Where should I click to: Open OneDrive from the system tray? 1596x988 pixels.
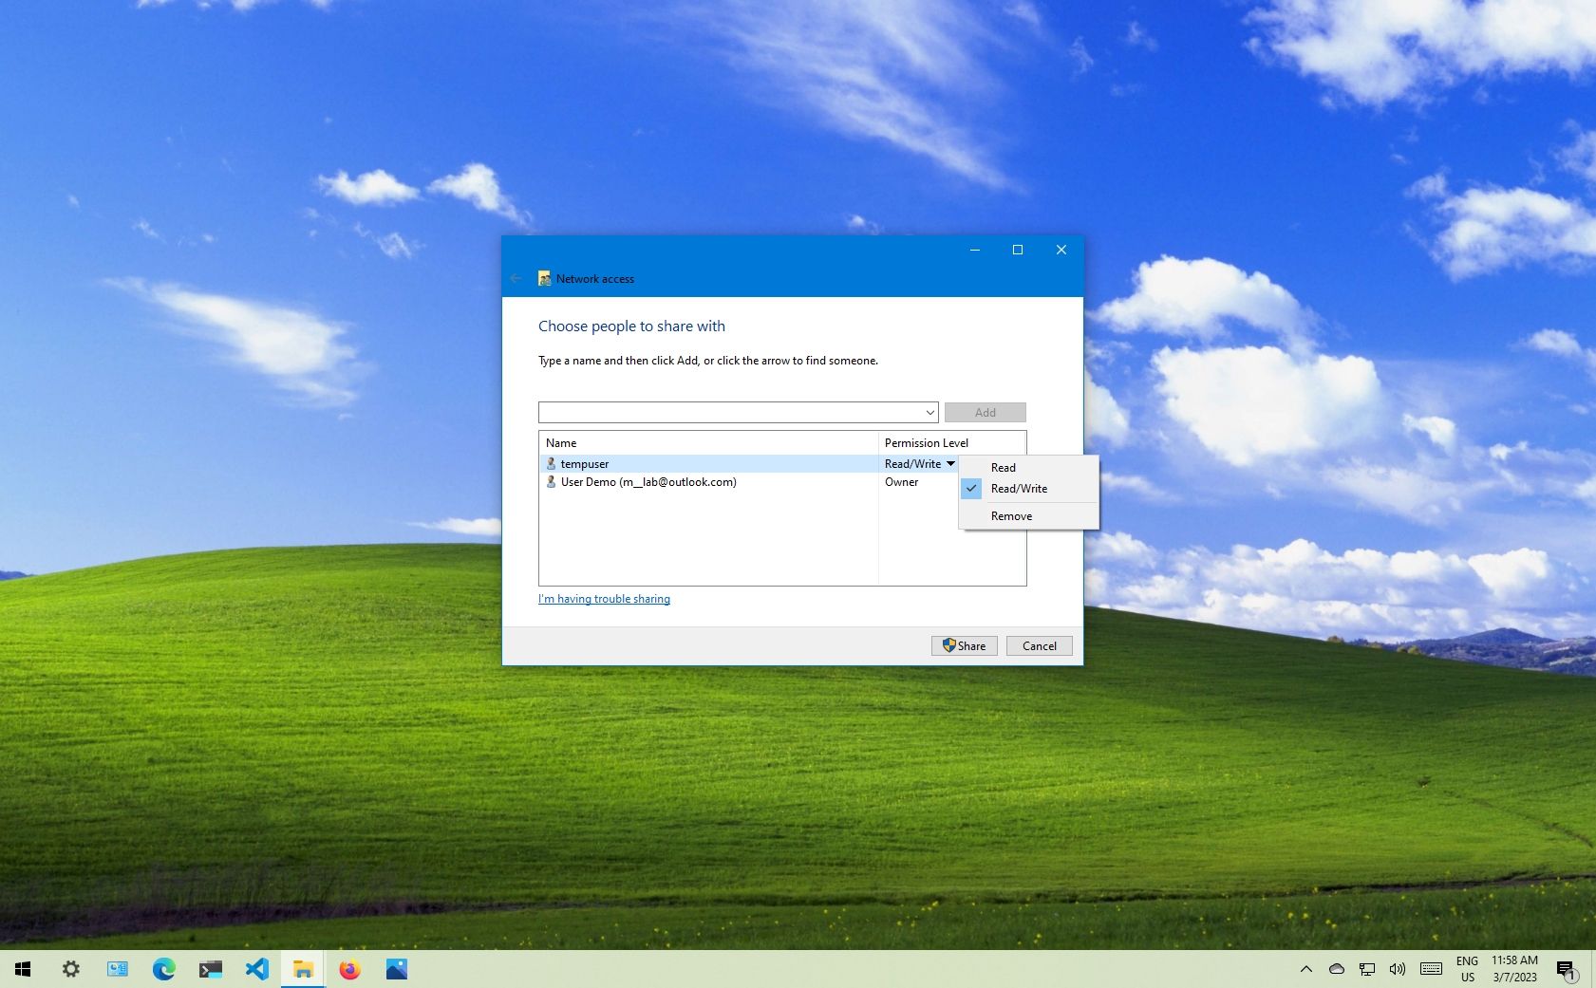point(1336,969)
